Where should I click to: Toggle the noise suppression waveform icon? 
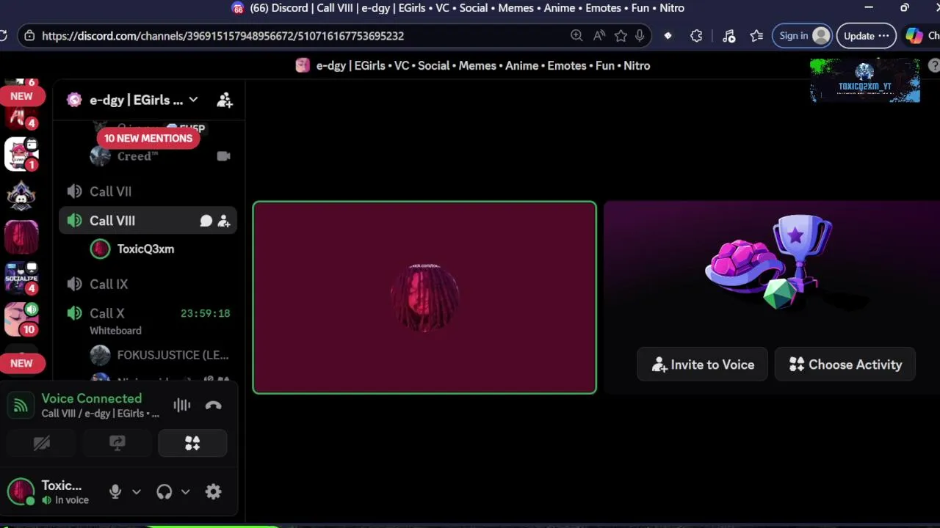click(181, 405)
